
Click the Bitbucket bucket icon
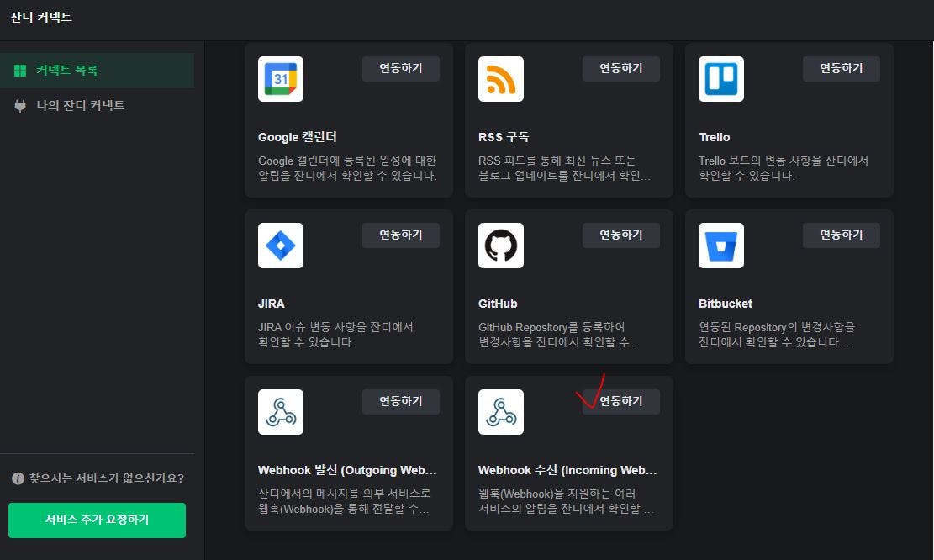click(x=721, y=246)
